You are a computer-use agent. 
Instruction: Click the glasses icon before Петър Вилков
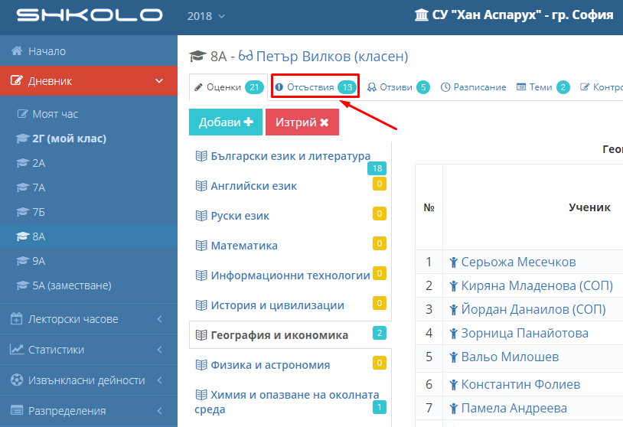pos(246,56)
